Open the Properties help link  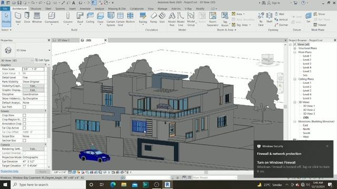9,171
